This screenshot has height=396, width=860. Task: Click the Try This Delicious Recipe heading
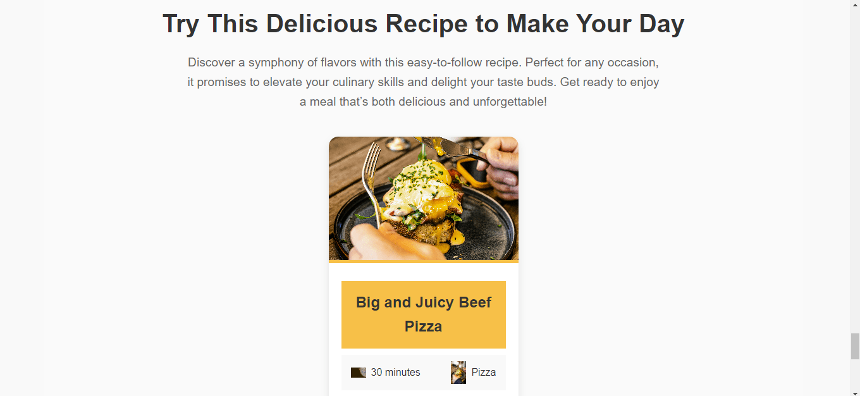coord(424,24)
